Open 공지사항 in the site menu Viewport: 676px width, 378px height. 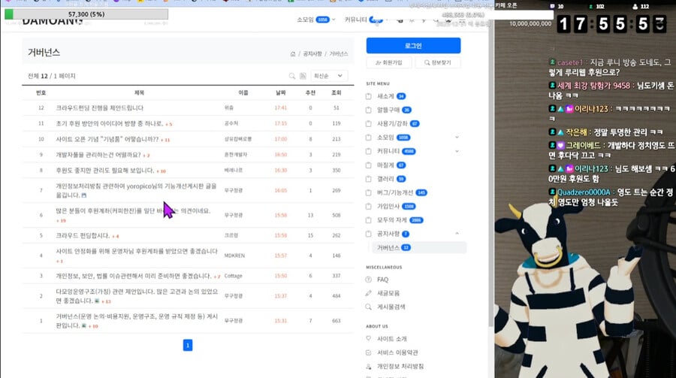coord(388,234)
